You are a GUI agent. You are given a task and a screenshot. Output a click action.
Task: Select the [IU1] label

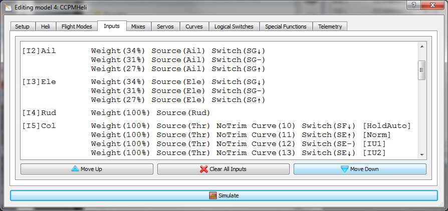(x=374, y=144)
